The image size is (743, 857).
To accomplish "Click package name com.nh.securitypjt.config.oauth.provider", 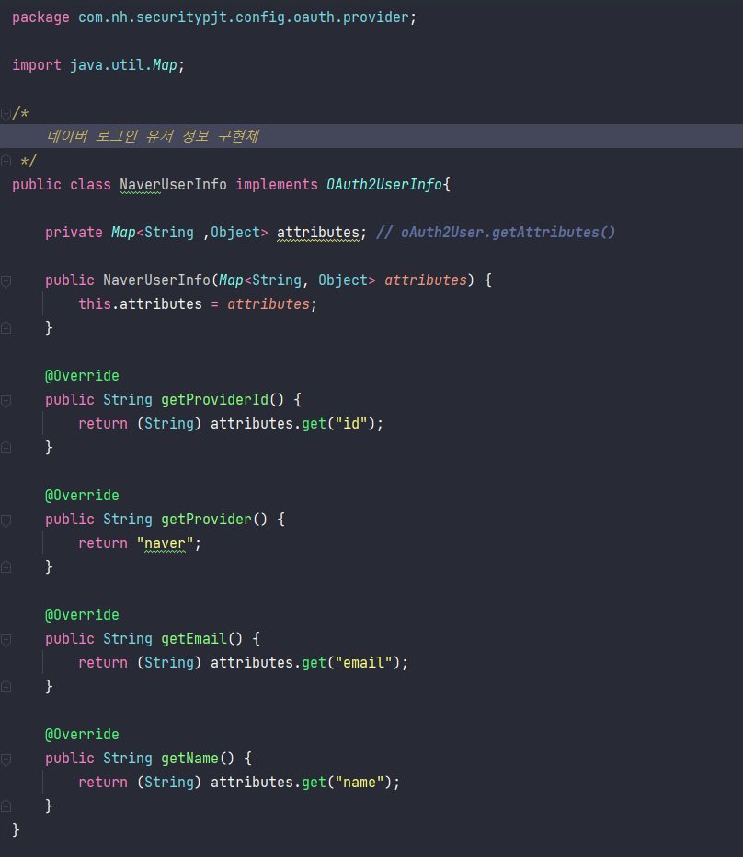I will [244, 17].
